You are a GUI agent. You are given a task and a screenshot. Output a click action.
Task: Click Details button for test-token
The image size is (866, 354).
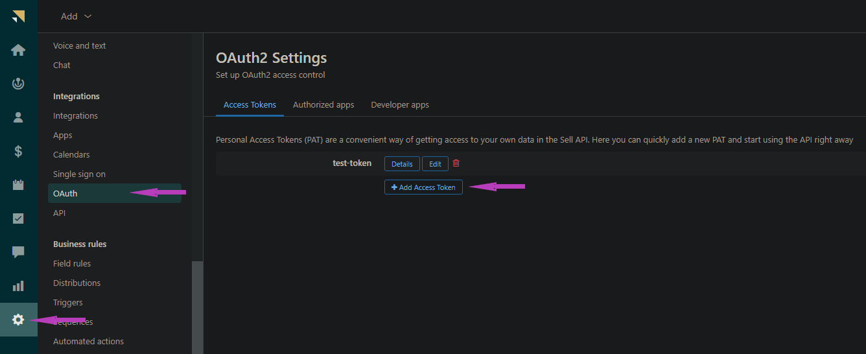click(x=402, y=164)
